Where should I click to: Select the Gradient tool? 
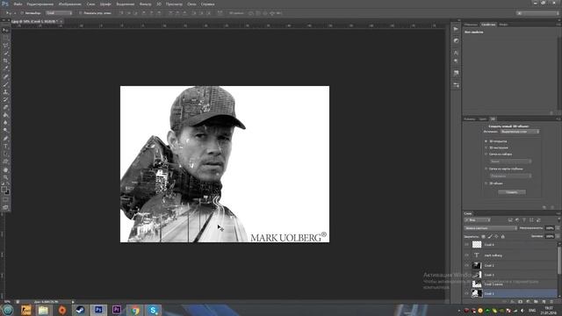pyautogui.click(x=5, y=115)
